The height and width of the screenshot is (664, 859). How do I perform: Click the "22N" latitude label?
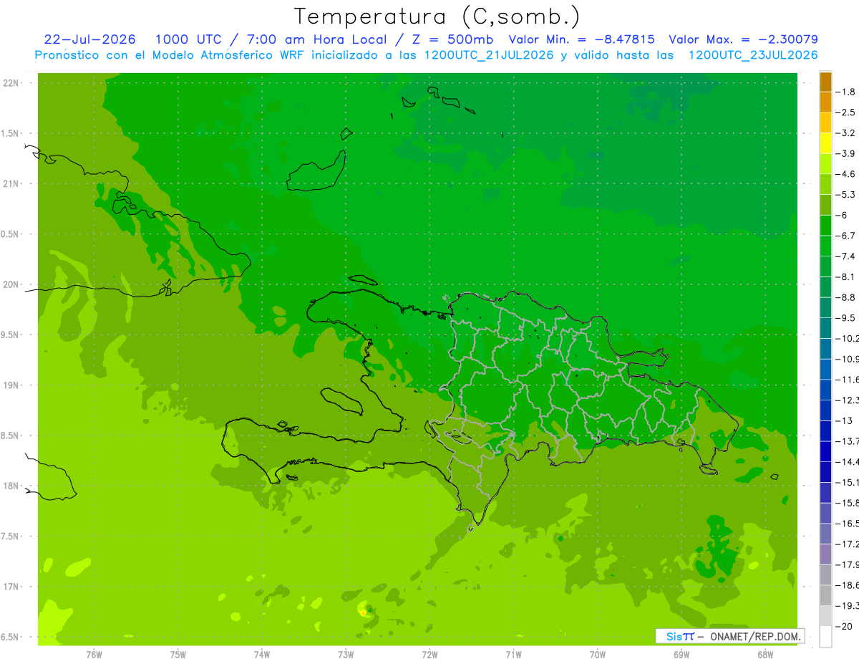coord(11,82)
